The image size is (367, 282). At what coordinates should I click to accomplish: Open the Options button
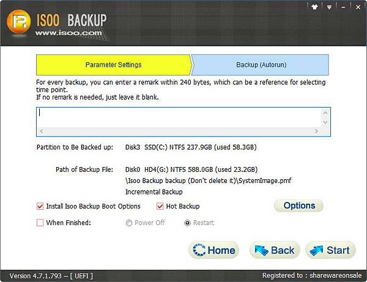click(299, 206)
